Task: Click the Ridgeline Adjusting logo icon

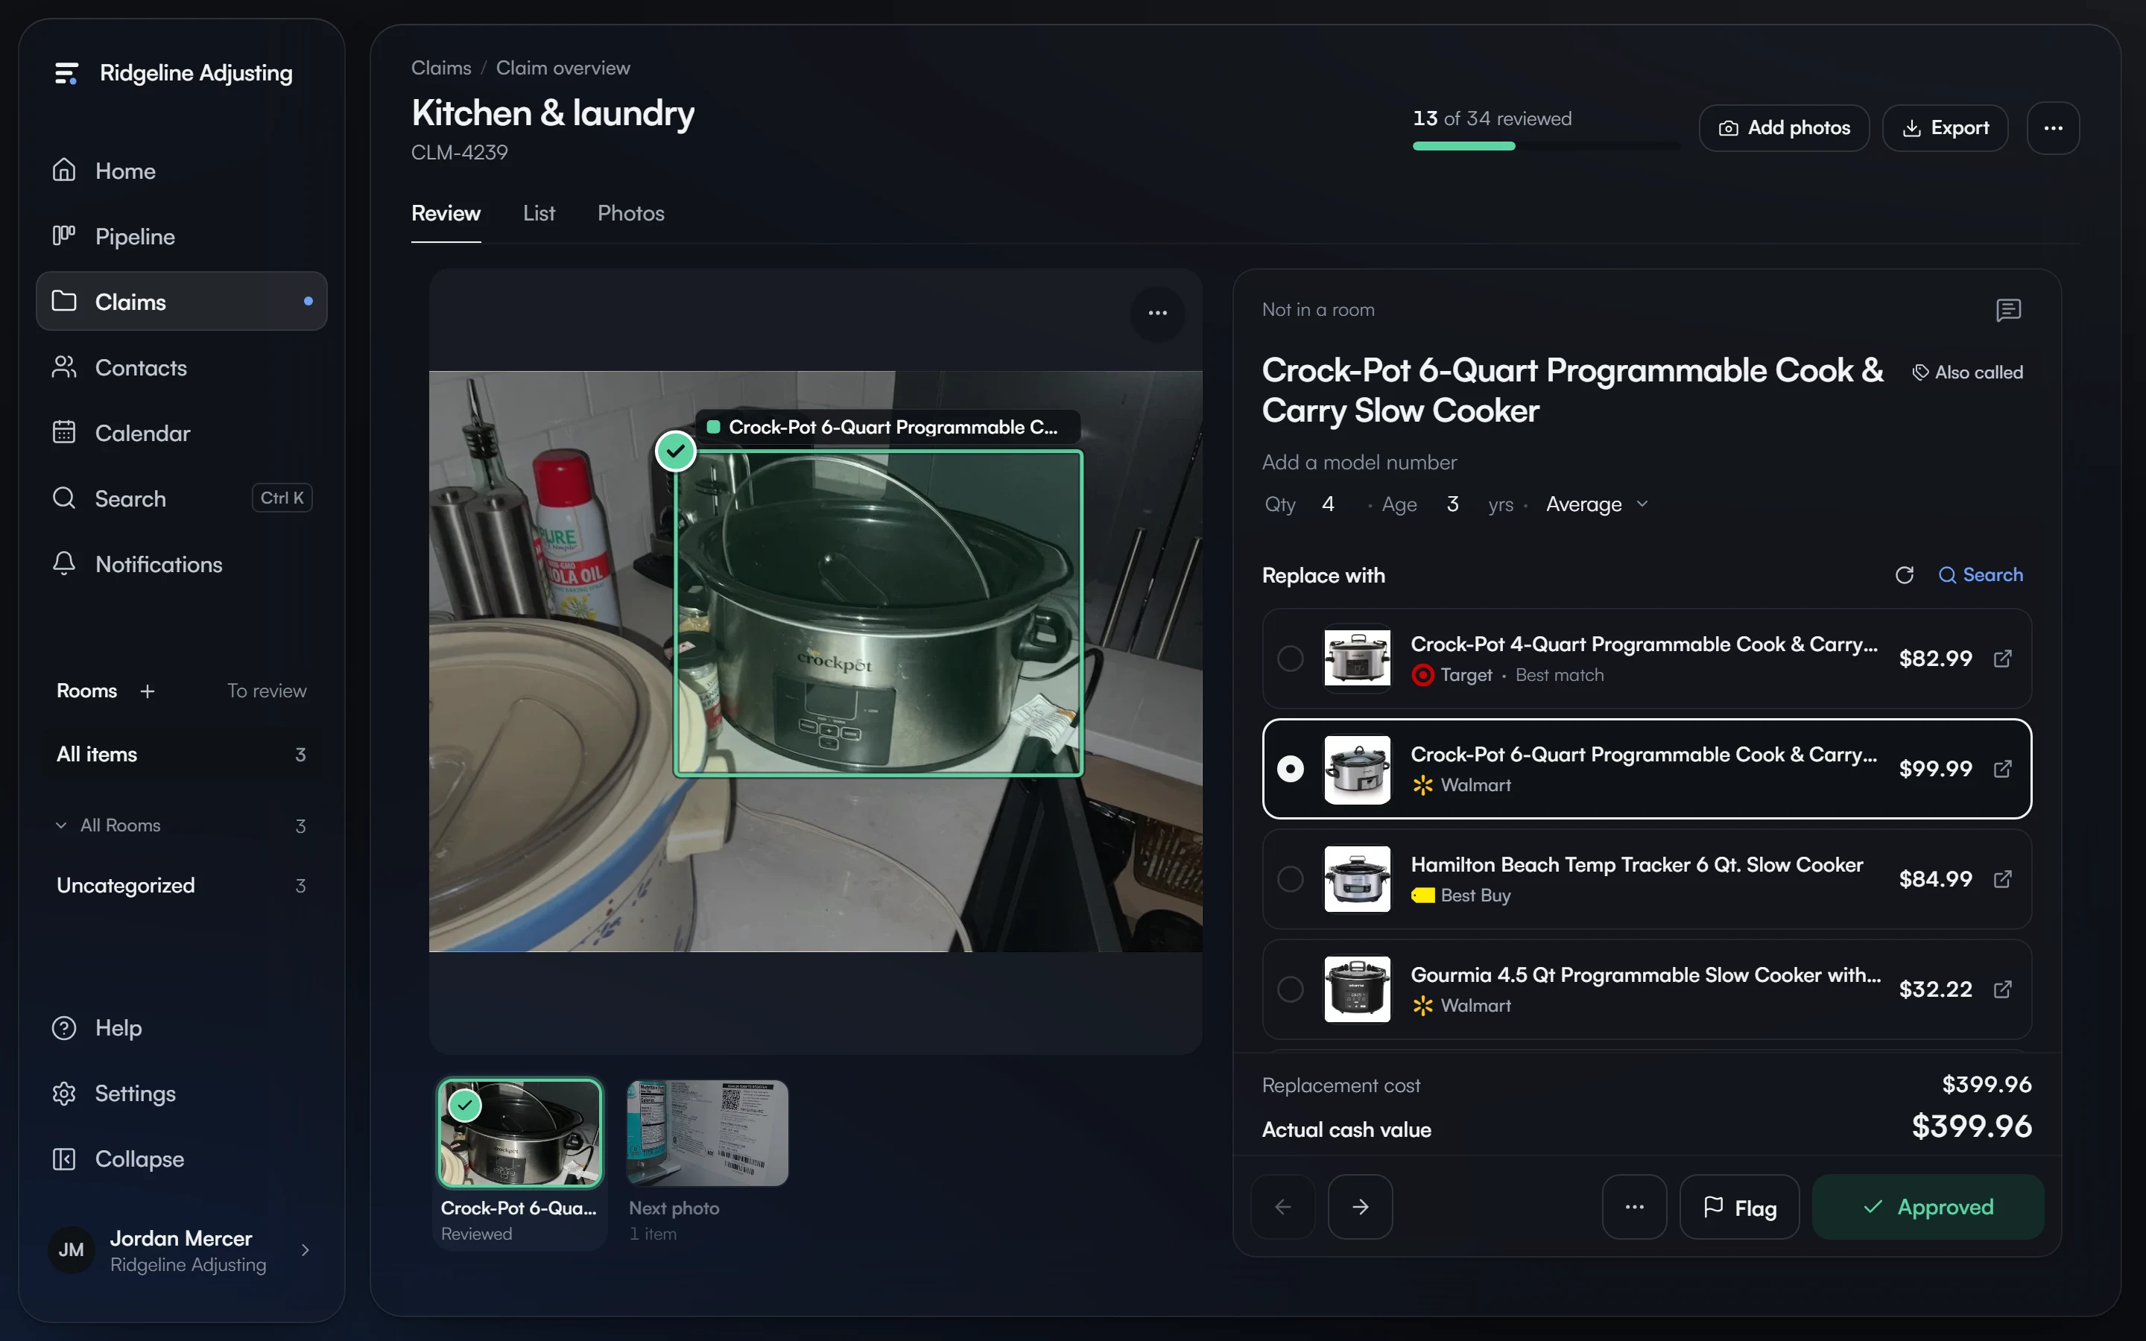Action: (66, 73)
